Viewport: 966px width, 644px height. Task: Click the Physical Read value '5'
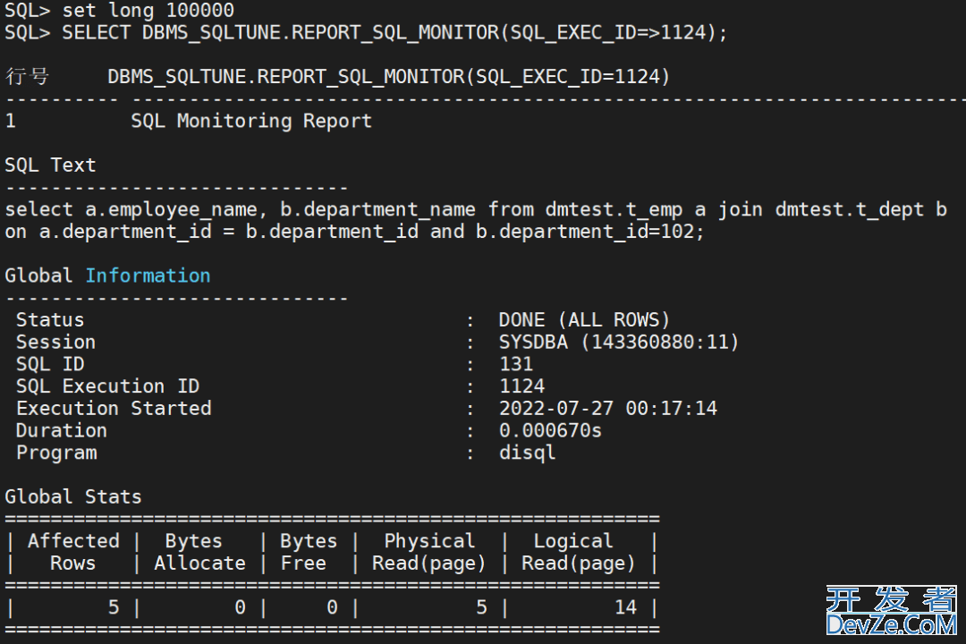click(482, 607)
